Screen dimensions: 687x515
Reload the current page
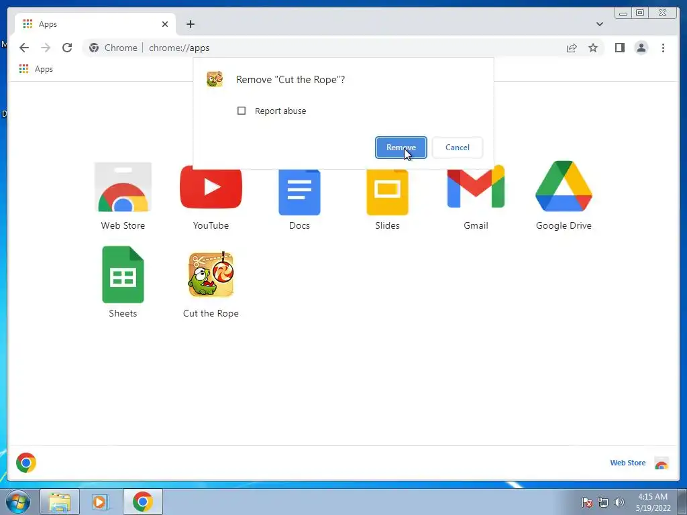tap(67, 48)
